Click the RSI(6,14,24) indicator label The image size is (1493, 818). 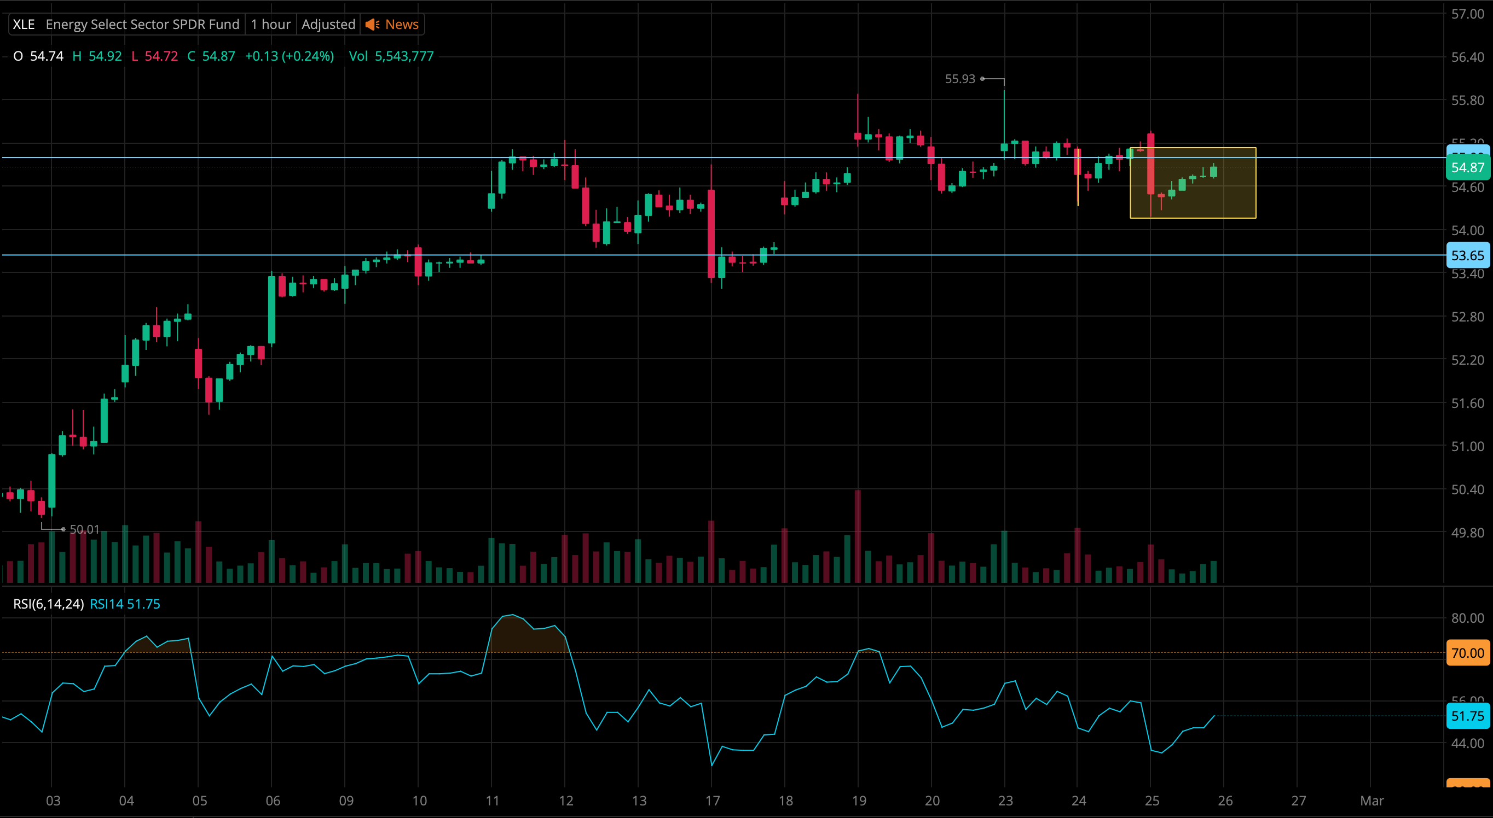48,604
